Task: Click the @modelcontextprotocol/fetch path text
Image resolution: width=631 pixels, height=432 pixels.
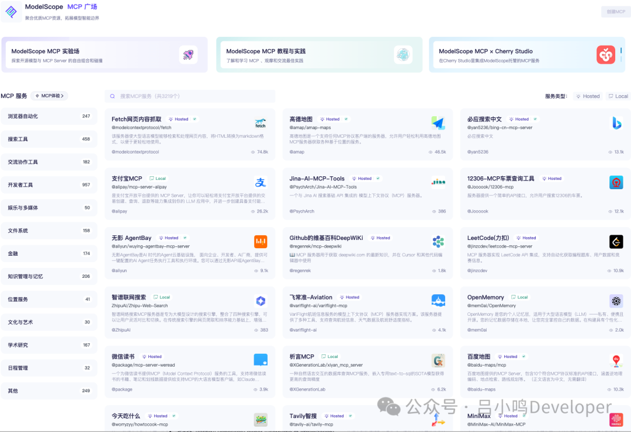Action: click(141, 127)
